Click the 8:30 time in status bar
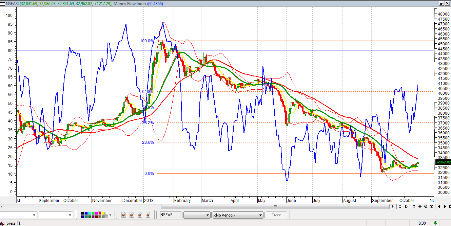This screenshot has height=226, width=451. click(x=422, y=223)
